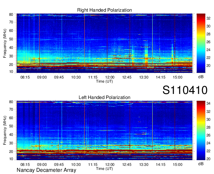
Task: Click the 10:30 tick under Left Handed plot
Action: tap(76, 165)
